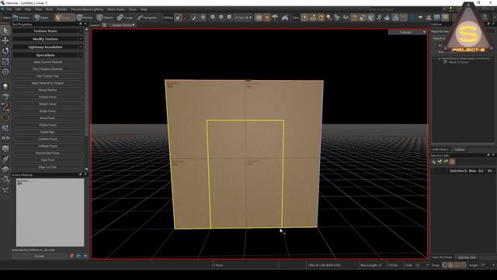Open the Edit menu
Viewport: 497px width, 280px height.
(18, 9)
